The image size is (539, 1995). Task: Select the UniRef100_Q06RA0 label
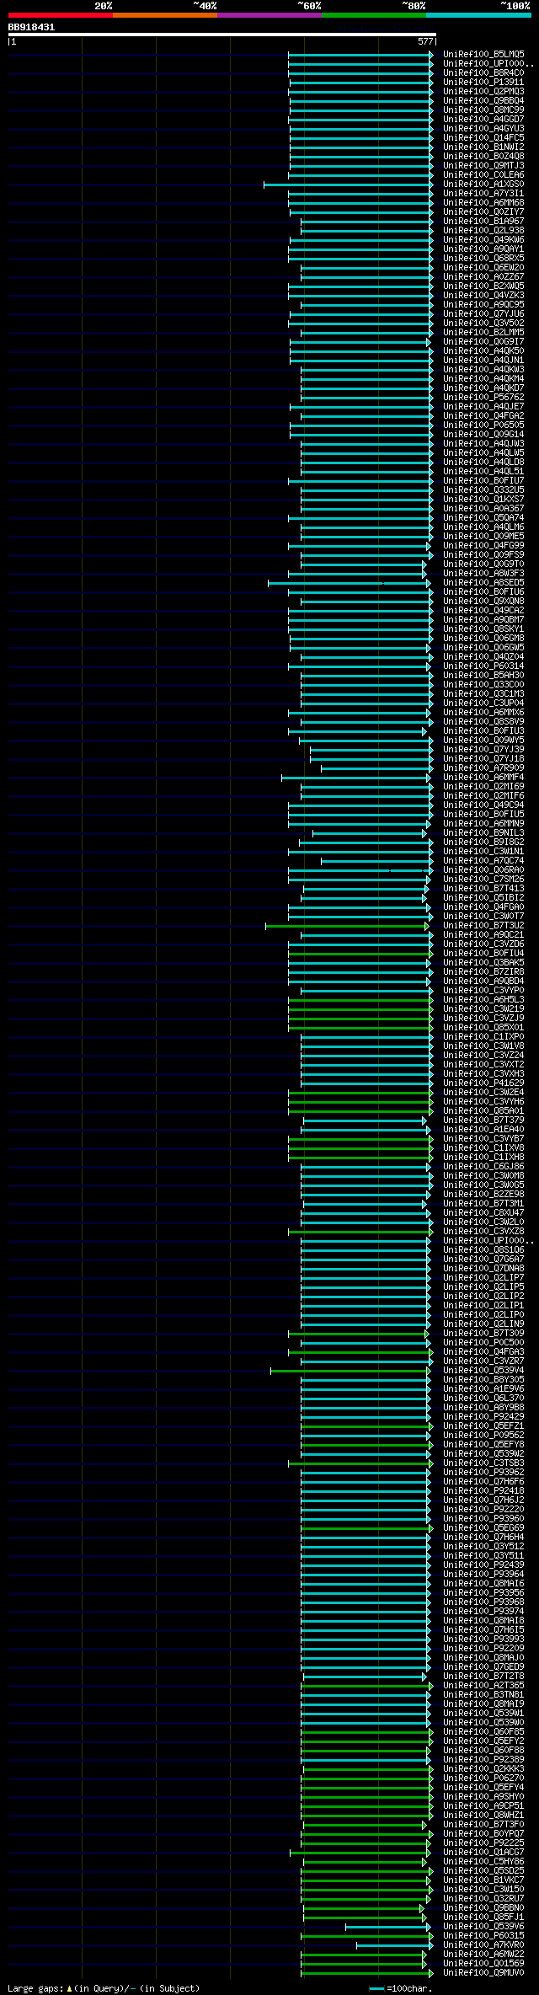[483, 869]
